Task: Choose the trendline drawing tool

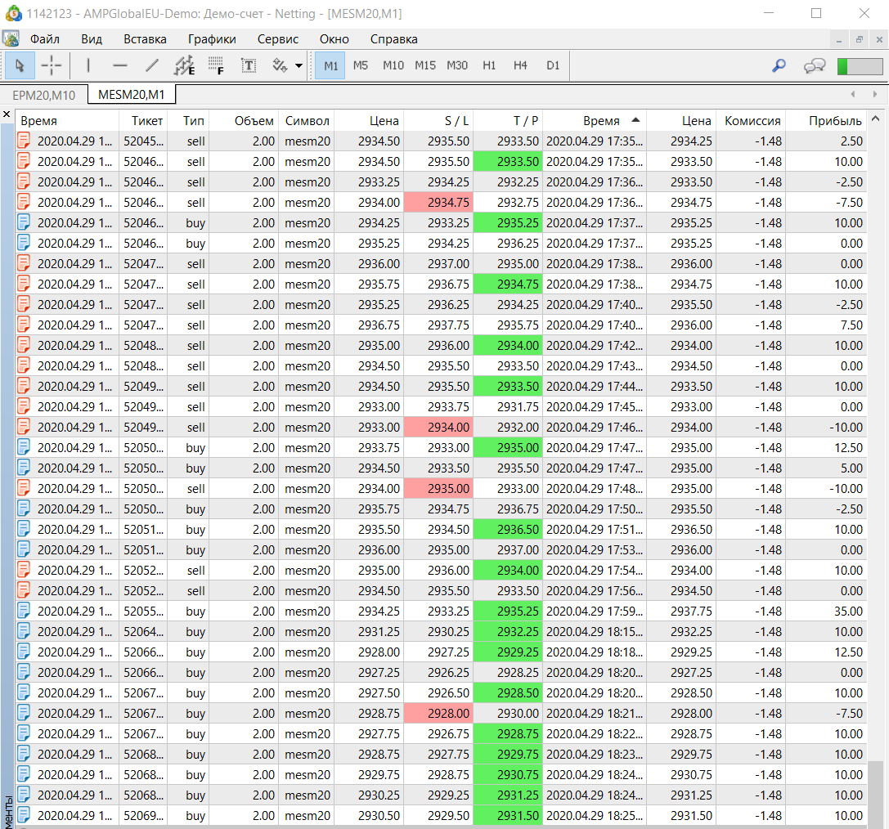Action: click(152, 65)
